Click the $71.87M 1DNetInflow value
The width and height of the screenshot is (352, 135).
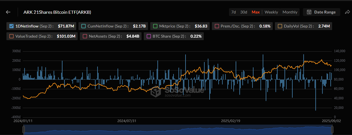coord(66,26)
